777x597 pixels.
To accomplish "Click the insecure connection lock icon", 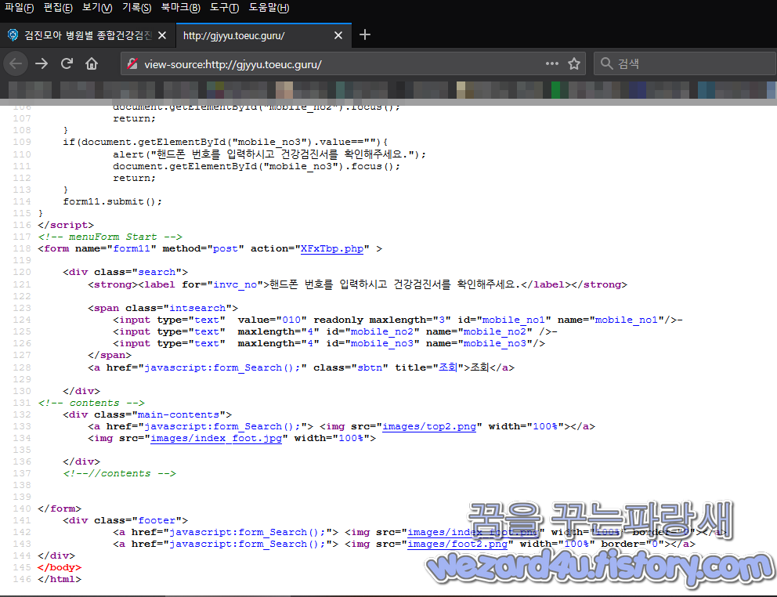I will tap(132, 64).
